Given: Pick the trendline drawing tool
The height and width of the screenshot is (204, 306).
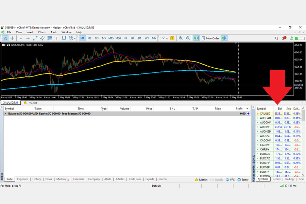Looking at the screenshot, I should point(35,38).
